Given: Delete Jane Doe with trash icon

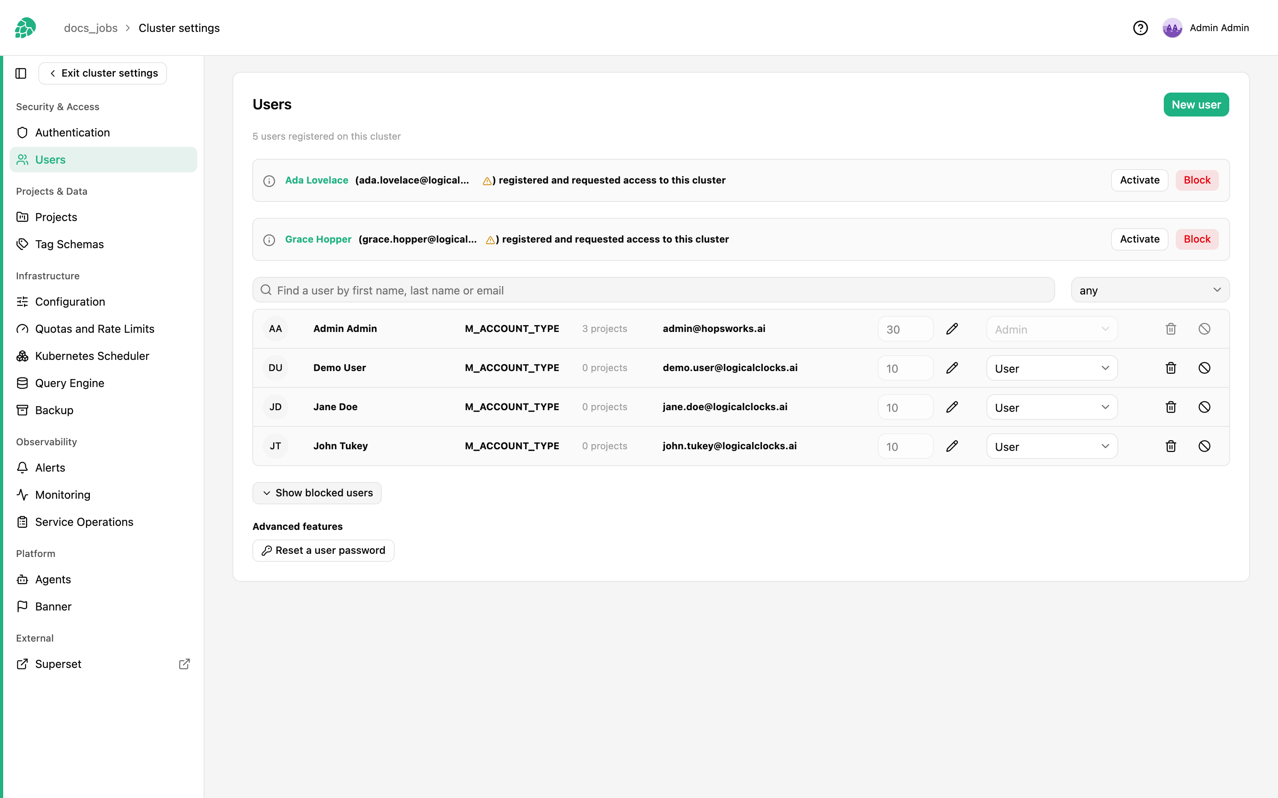Looking at the screenshot, I should (x=1171, y=407).
